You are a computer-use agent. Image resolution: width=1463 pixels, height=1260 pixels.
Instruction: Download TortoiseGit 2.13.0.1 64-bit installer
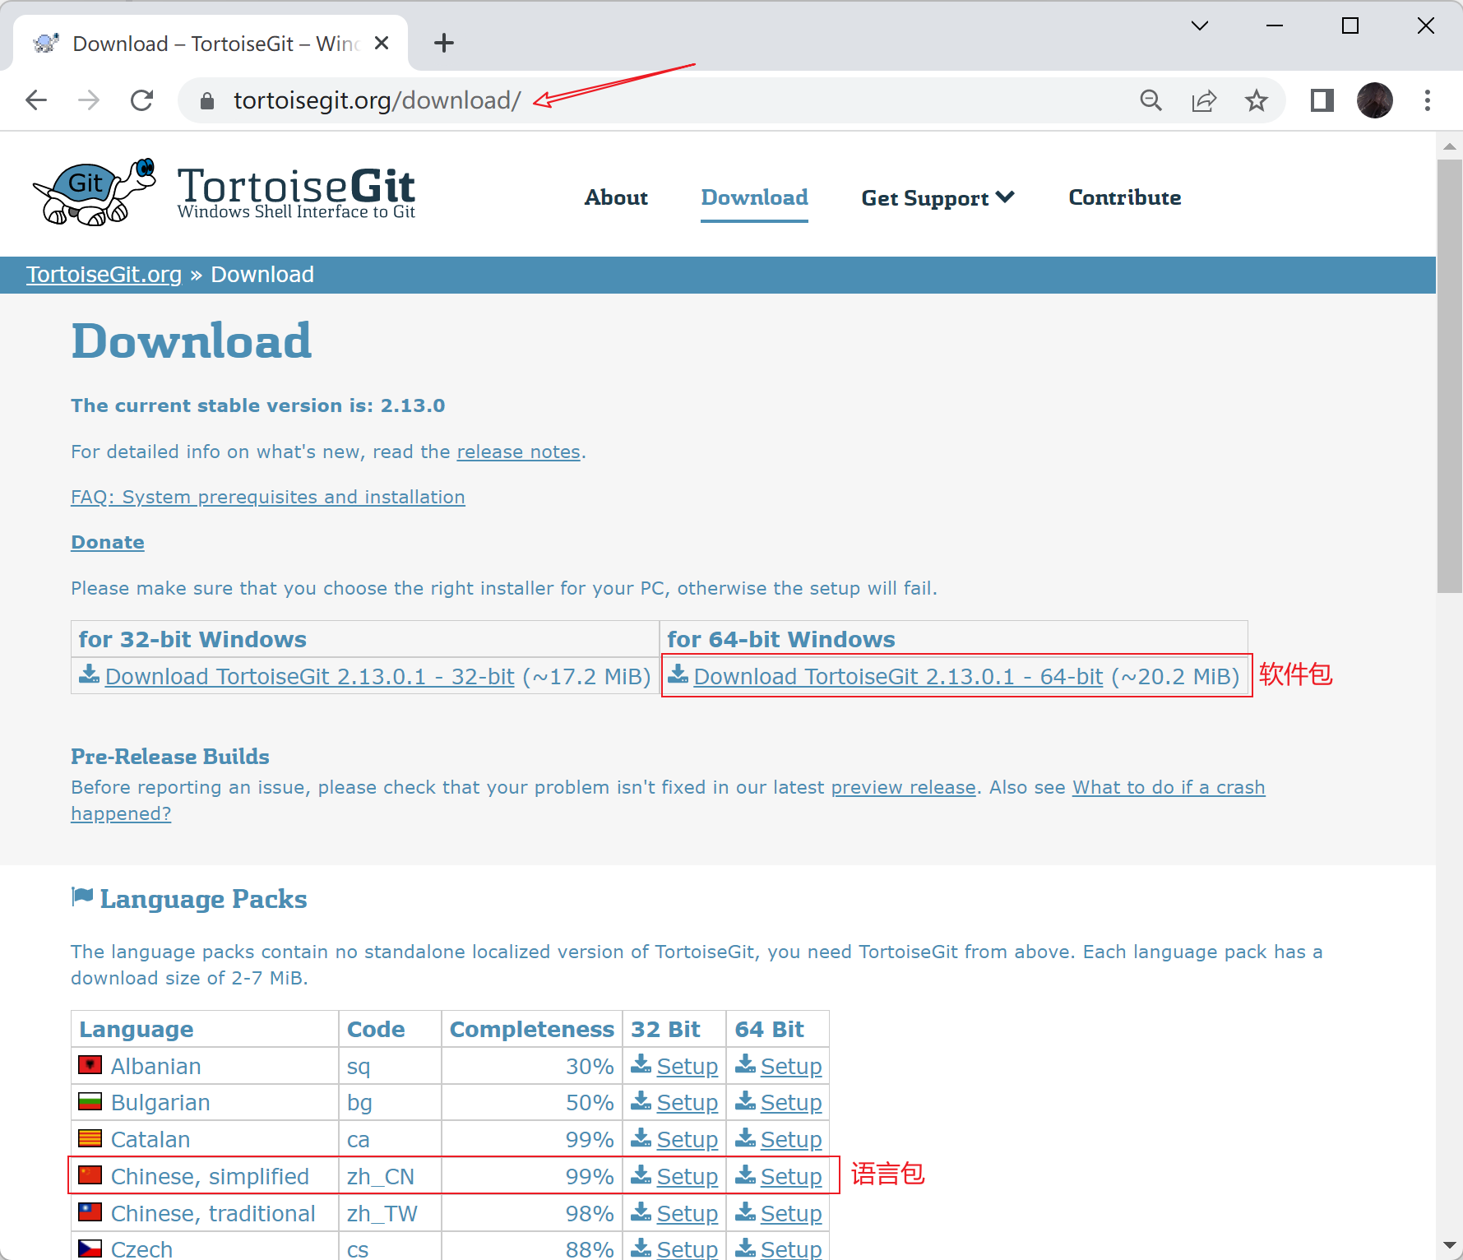(897, 676)
